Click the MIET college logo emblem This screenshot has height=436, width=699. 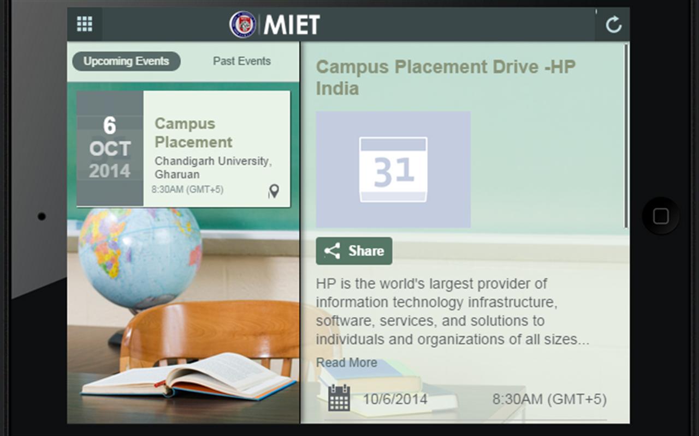243,25
